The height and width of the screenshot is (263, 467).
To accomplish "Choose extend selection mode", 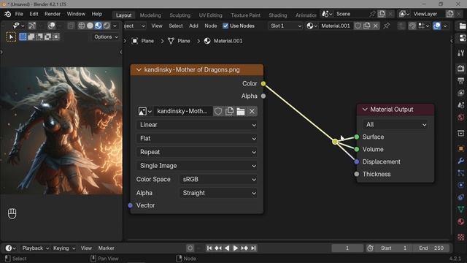I will point(31,37).
